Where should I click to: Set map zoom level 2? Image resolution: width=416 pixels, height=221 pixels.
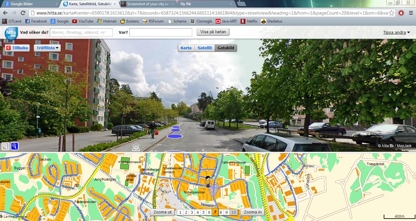tap(186, 212)
